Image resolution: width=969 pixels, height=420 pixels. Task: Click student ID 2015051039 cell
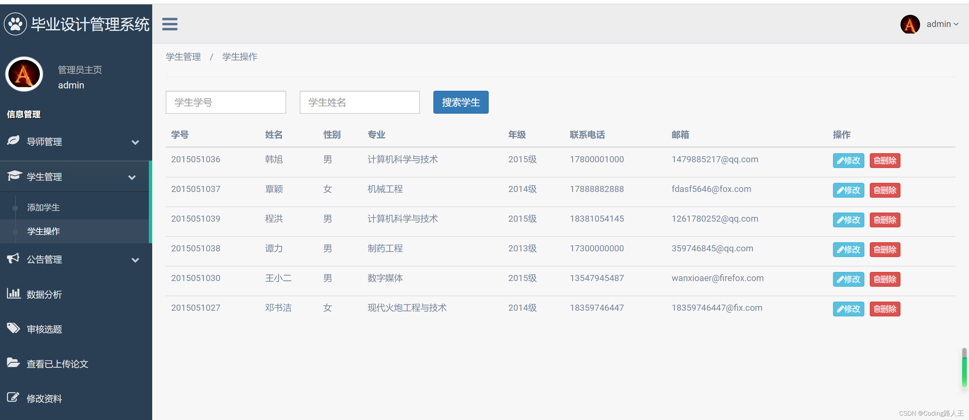click(x=196, y=219)
